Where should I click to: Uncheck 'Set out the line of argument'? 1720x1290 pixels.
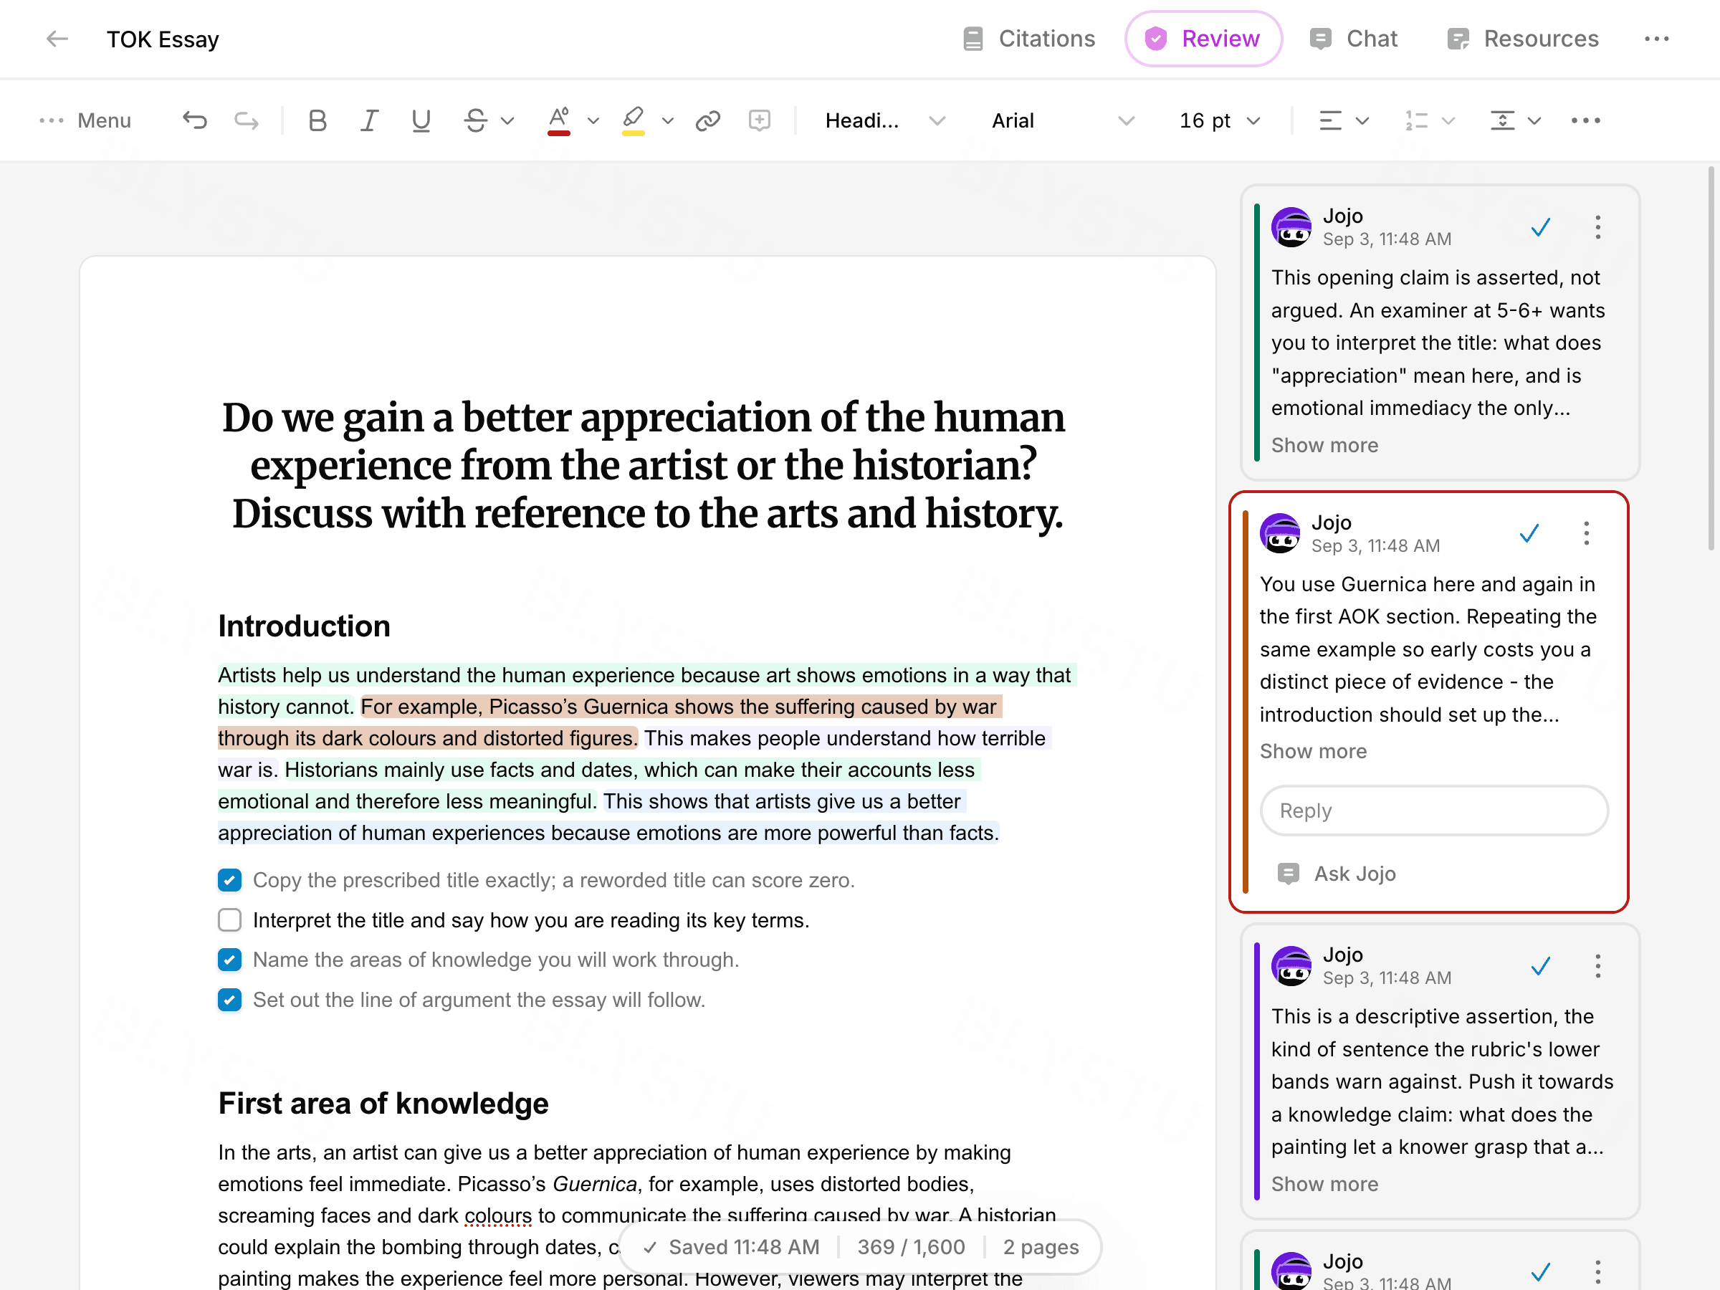[x=229, y=1000]
